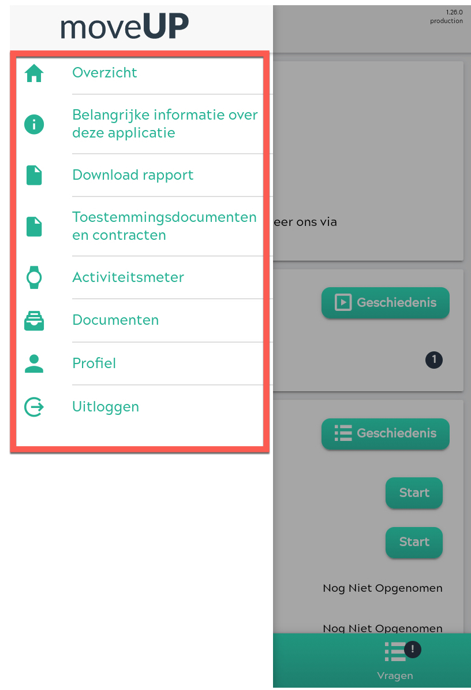Click the file icon beside Toestemmingsdocumenten
Screen dimensions: 471x690
pos(34,227)
